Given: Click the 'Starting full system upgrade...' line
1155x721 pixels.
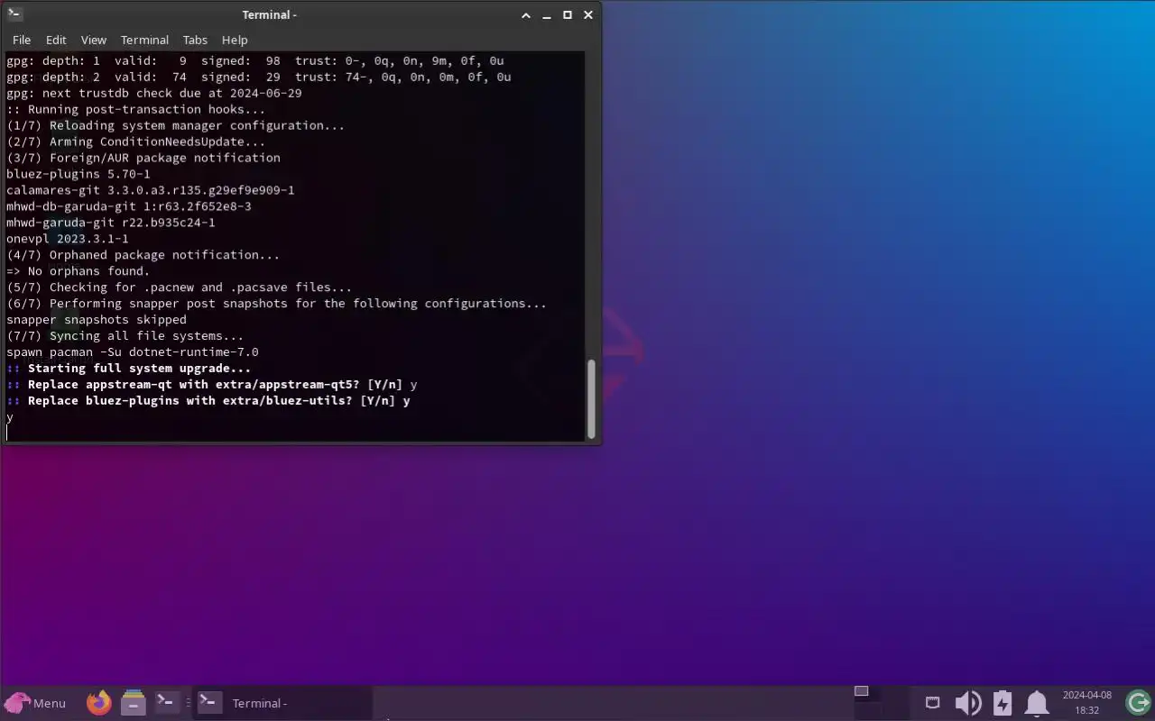Looking at the screenshot, I should [x=128, y=369].
